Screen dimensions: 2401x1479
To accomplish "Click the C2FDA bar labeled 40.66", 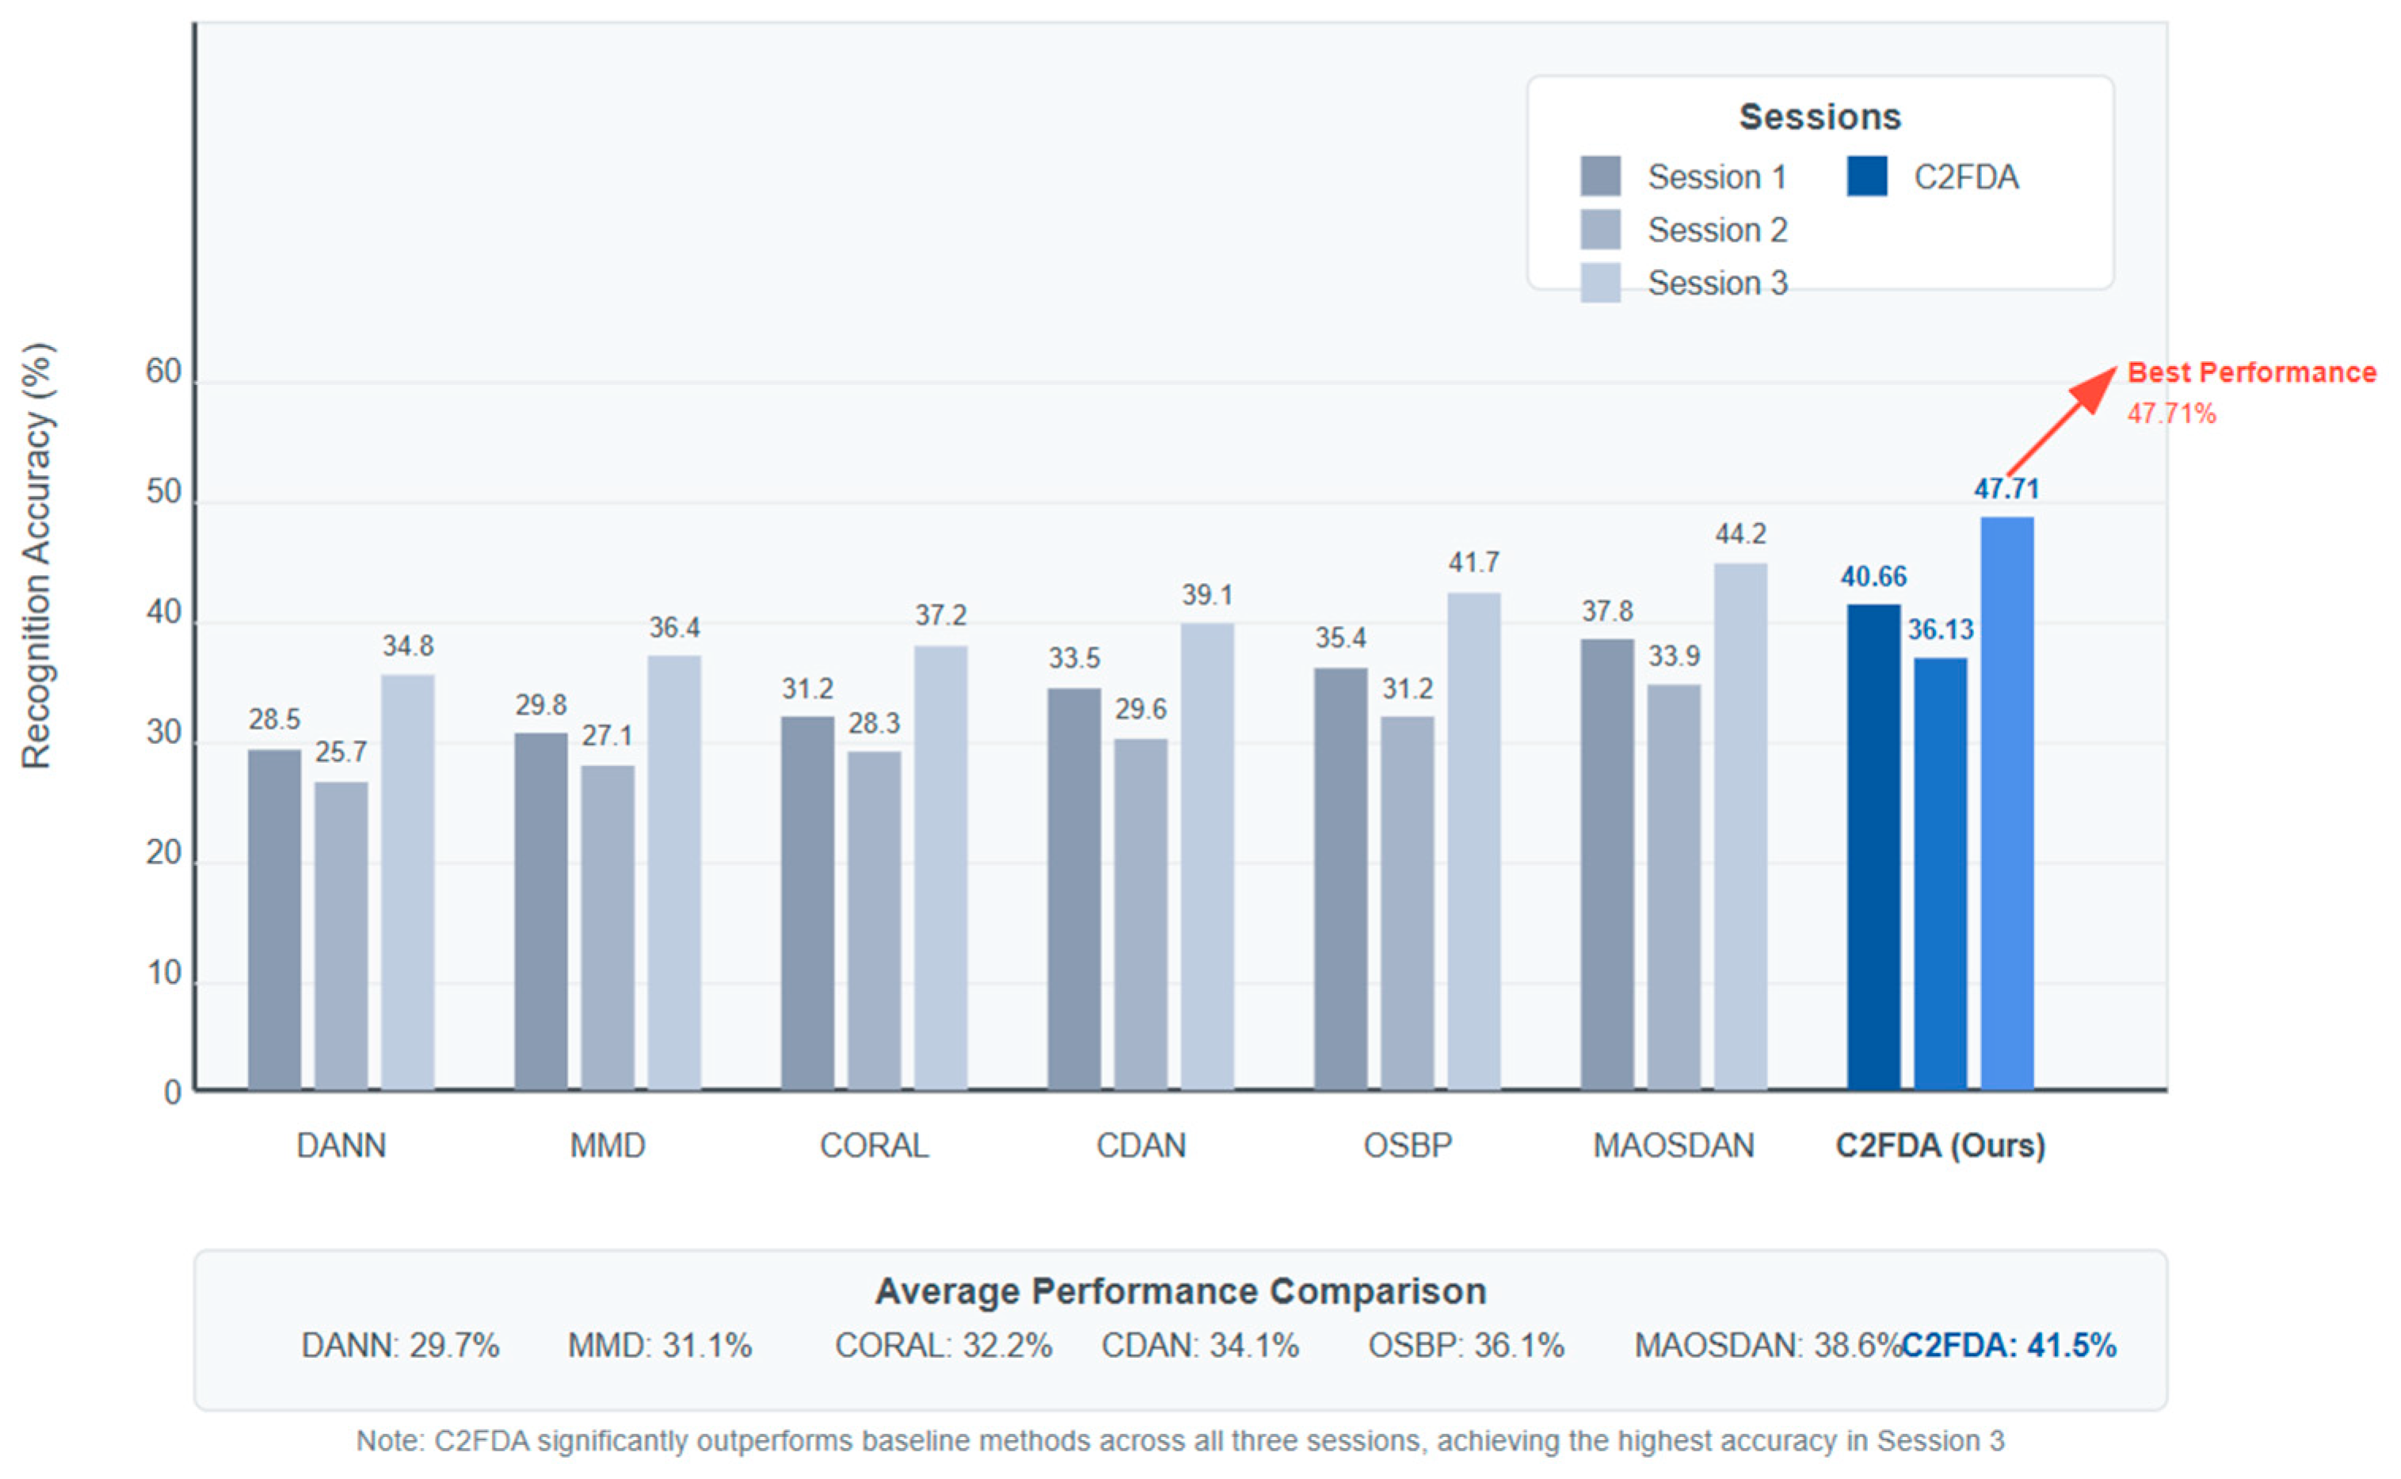I will pos(1874,846).
